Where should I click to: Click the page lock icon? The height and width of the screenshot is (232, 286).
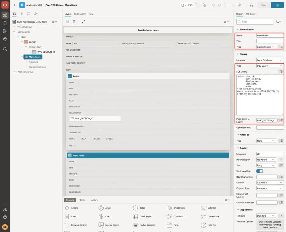point(204,5)
